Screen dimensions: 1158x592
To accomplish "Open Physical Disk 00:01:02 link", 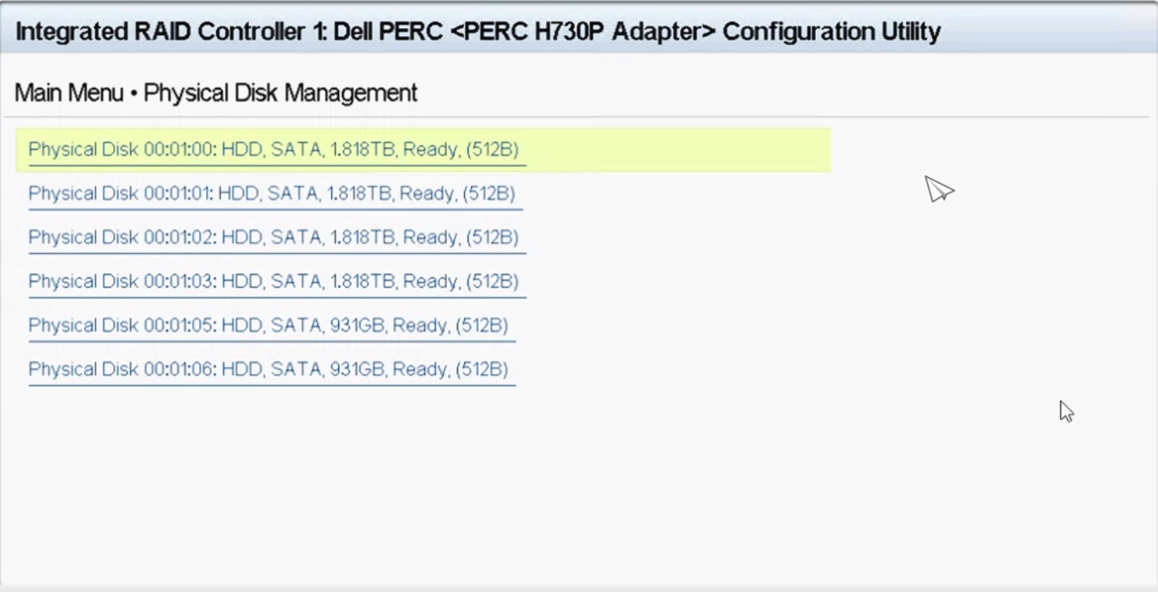I will tap(273, 237).
